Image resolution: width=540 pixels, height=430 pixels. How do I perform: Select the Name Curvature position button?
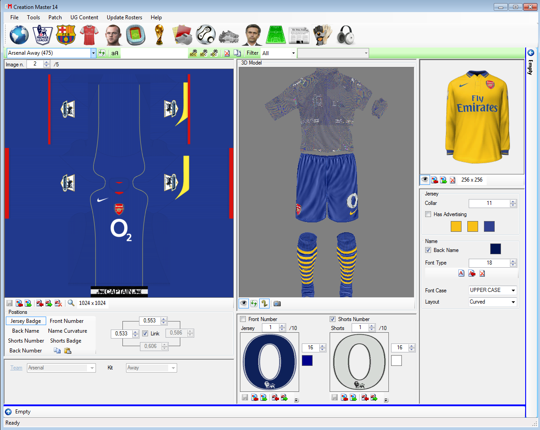tap(67, 331)
